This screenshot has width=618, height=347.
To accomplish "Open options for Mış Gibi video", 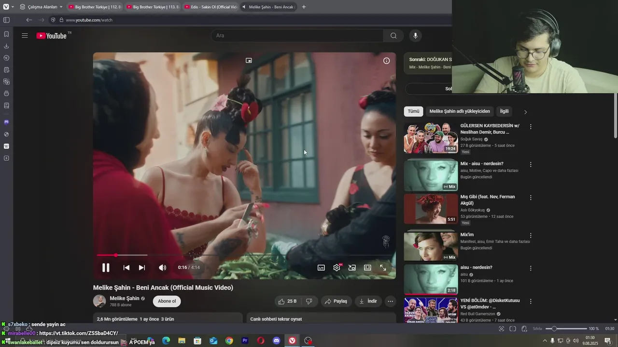I will 531,198.
